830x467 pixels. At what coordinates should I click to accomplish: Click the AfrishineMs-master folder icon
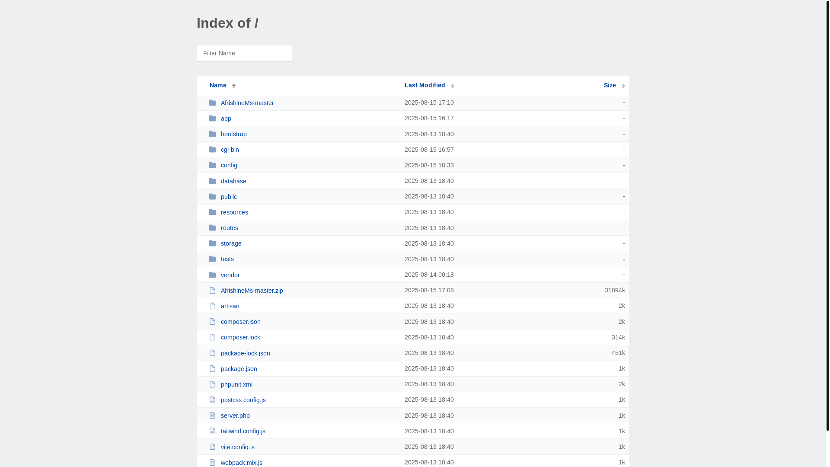pyautogui.click(x=212, y=103)
